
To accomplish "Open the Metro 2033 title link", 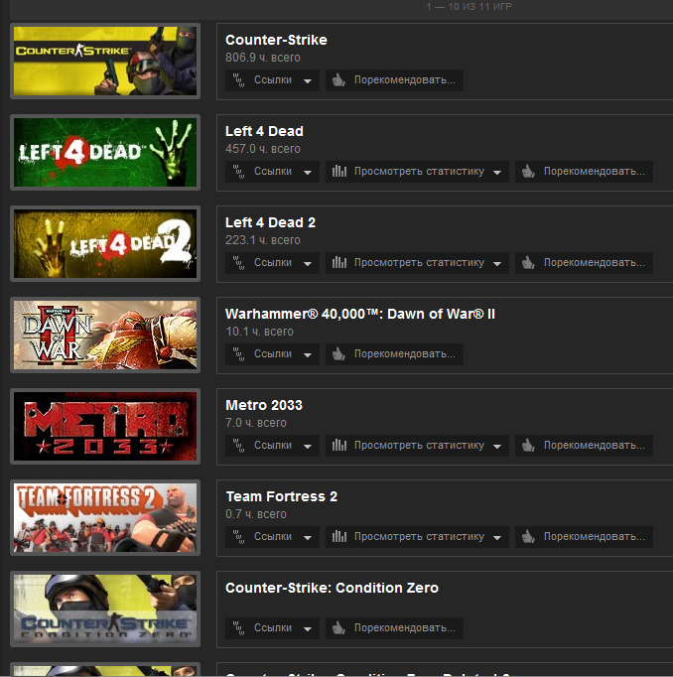I will (x=264, y=405).
